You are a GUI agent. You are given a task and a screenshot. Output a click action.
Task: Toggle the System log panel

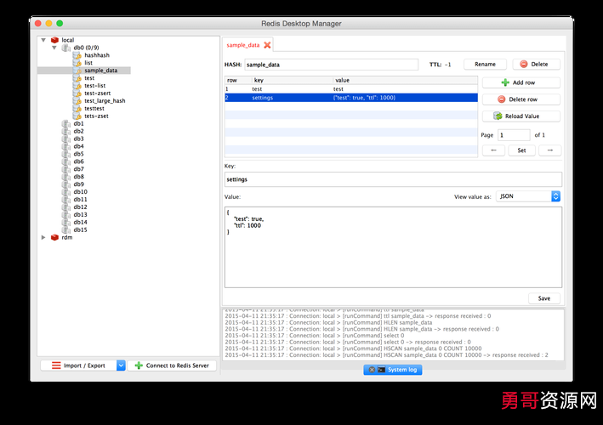click(392, 370)
